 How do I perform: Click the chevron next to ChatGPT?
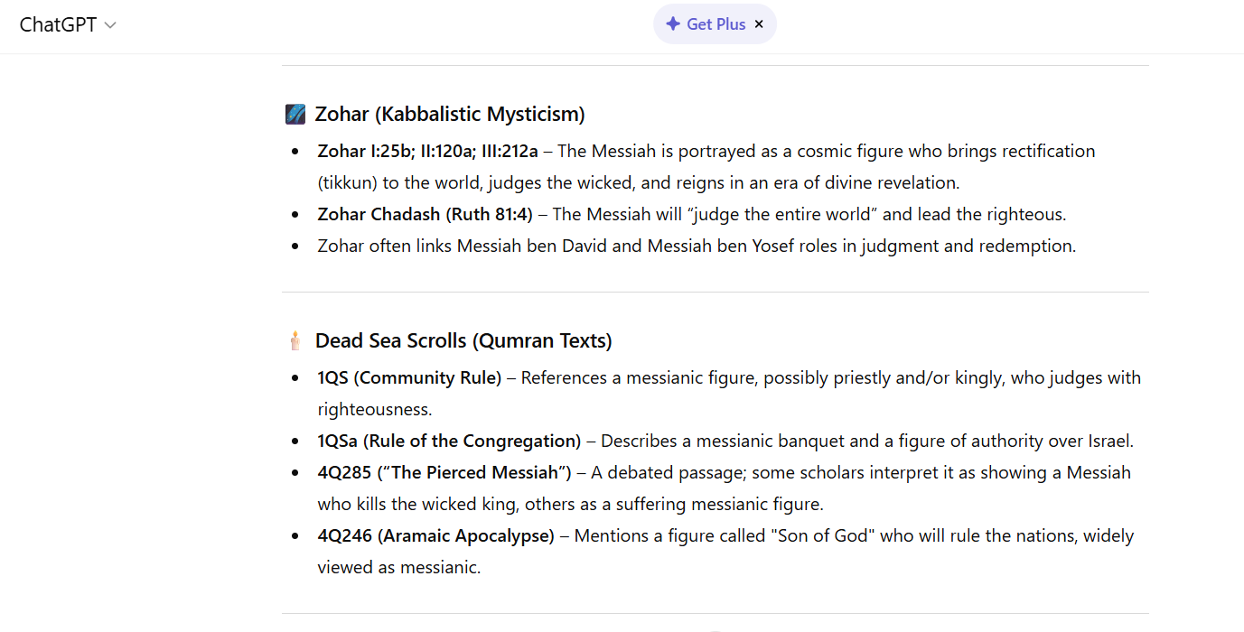pyautogui.click(x=110, y=25)
